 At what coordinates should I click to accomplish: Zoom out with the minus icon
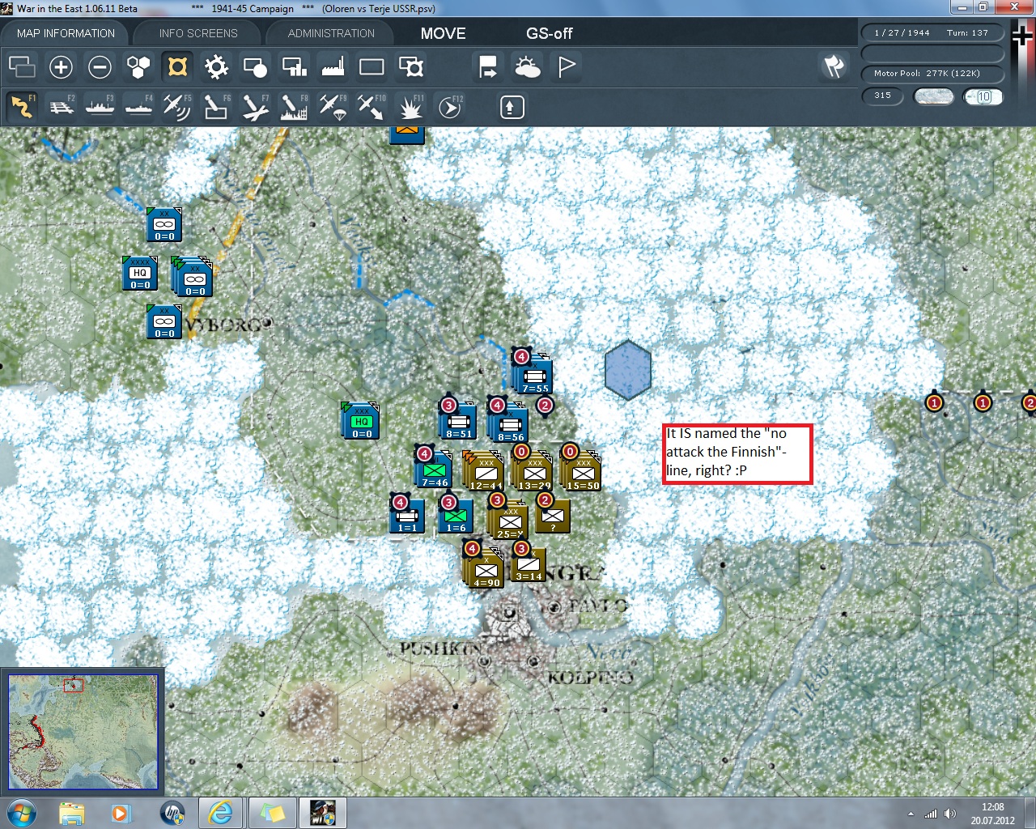[x=100, y=66]
